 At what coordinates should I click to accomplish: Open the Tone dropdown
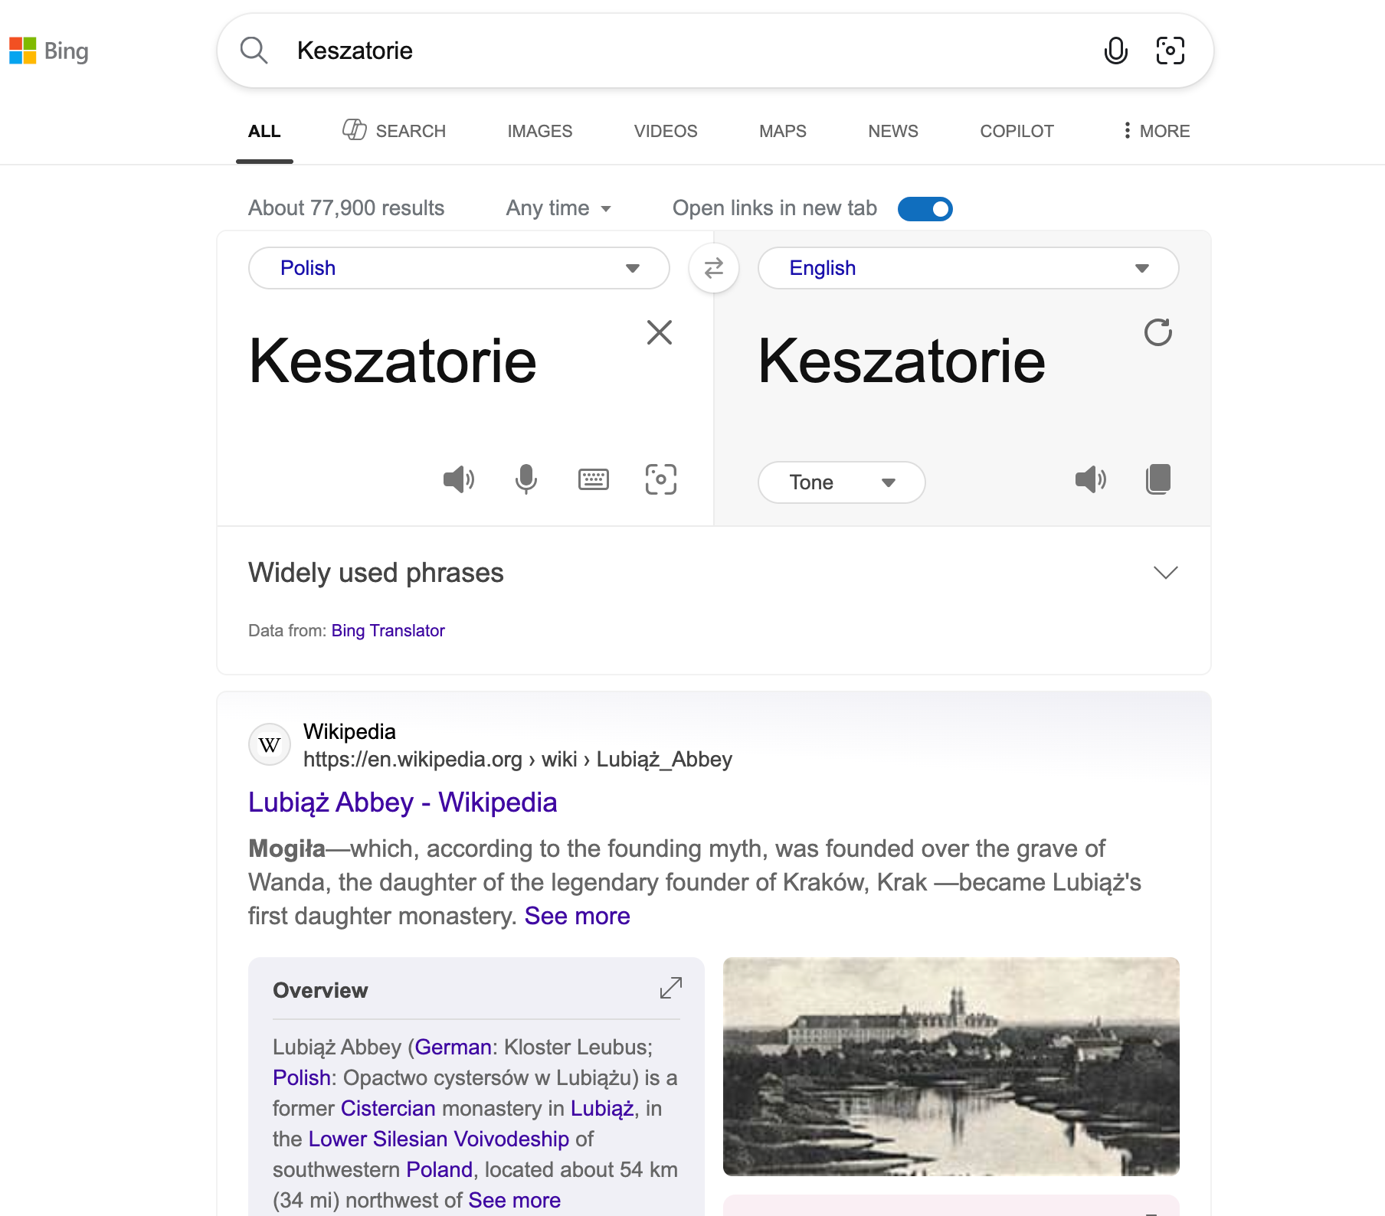[x=841, y=482]
